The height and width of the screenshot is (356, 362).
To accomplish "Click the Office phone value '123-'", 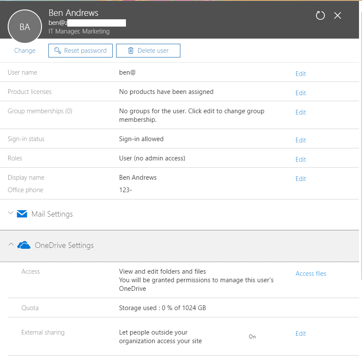I will pos(126,190).
